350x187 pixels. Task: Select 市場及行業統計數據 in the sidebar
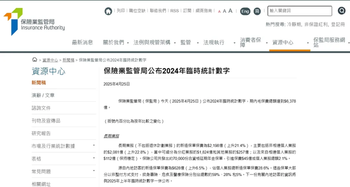[53, 146]
